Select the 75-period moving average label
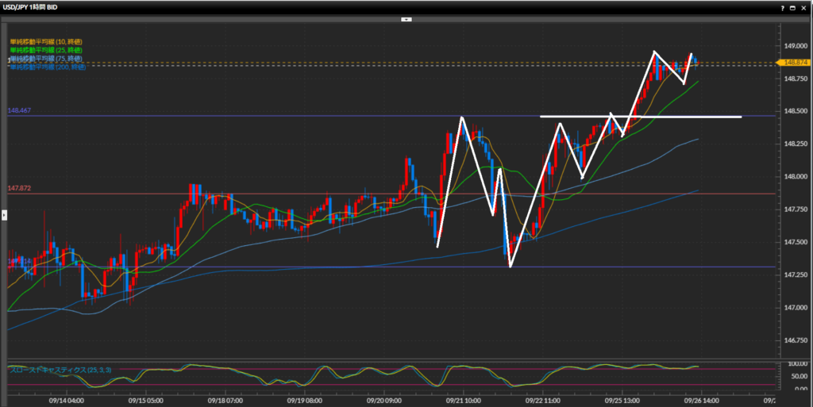 click(x=46, y=59)
